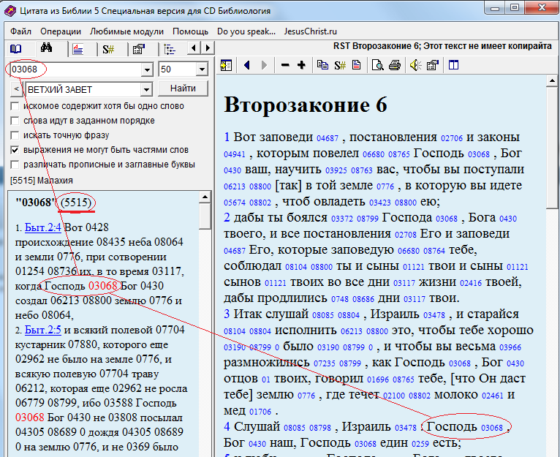Click the print preview magnifier icon
Image resolution: width=560 pixels, height=457 pixels.
click(x=377, y=65)
